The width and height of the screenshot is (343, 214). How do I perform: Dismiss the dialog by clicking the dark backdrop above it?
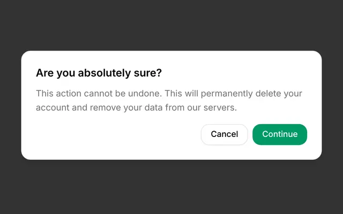click(x=171, y=25)
